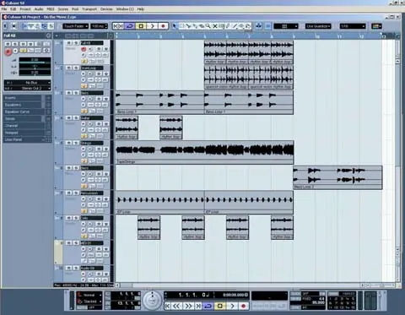
Task: Toggle Snap on/off in the toolbar
Action: pos(268,26)
